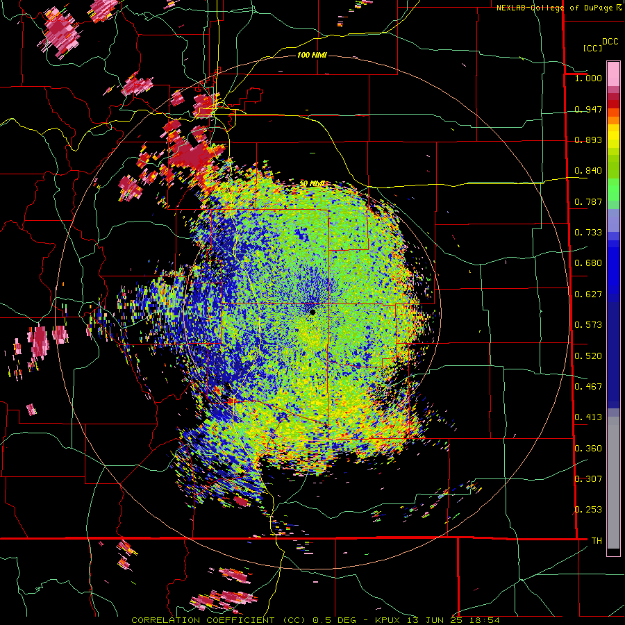Click the Correlation Coefficient KPUX caption text
Viewport: 625px width, 625px height.
[x=315, y=620]
